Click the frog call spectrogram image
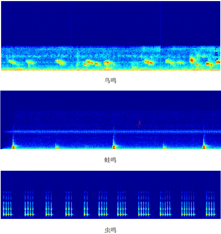Screen dimensions: 221x234 click(x=111, y=120)
